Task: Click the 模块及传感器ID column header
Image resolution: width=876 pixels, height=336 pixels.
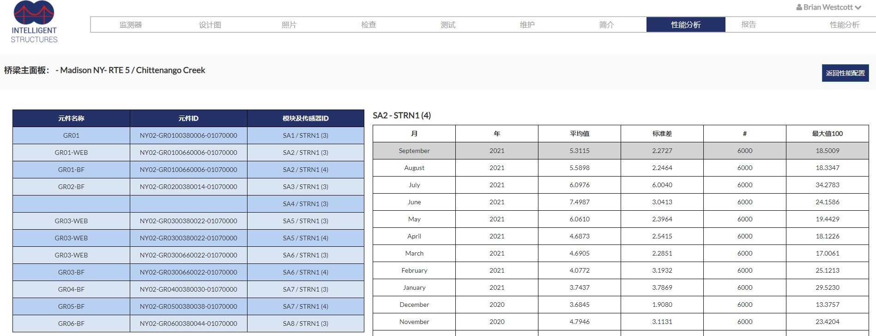Action: tap(305, 118)
